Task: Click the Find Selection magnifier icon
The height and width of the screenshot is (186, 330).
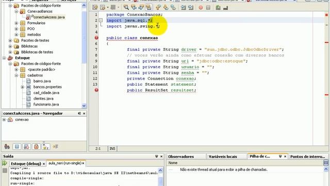Action: click(126, 8)
